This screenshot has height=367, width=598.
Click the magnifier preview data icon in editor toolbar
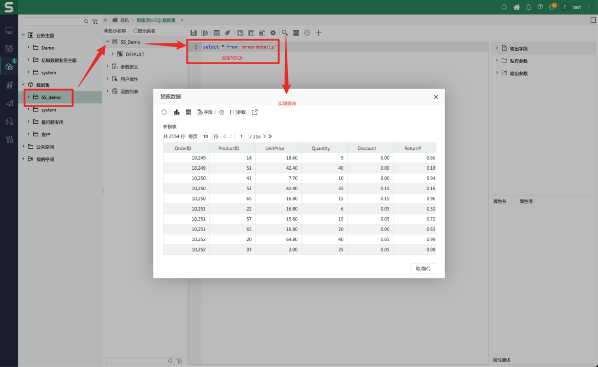coord(285,33)
